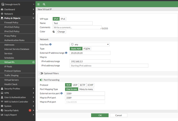Collapse the Policy & Objects chevron
178x121 pixels.
(33, 18)
